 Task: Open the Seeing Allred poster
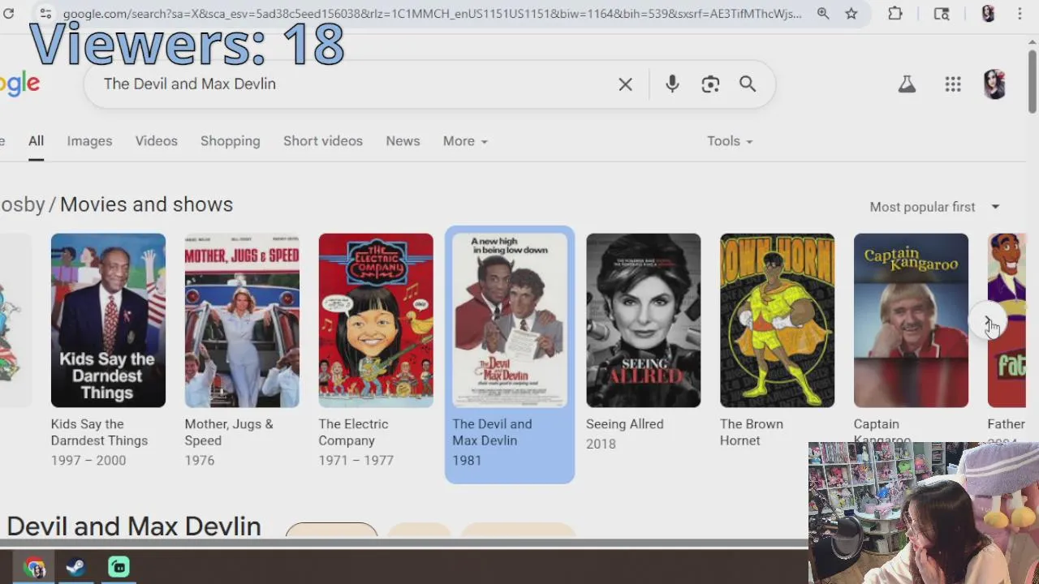(644, 320)
